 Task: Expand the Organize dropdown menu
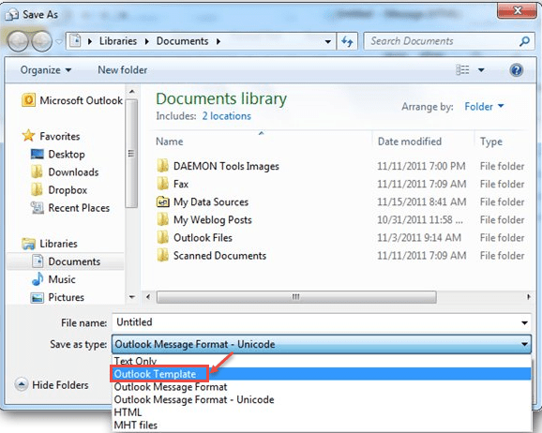click(x=46, y=70)
